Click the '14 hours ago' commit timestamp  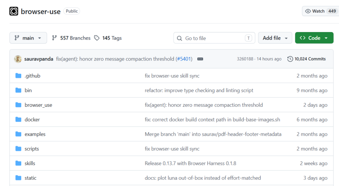[269, 59]
